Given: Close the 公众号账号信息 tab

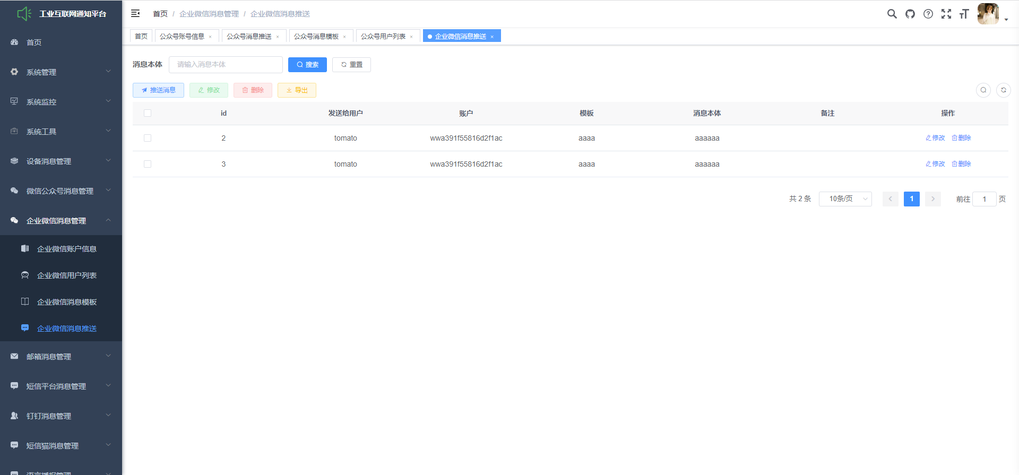Looking at the screenshot, I should pyautogui.click(x=210, y=37).
